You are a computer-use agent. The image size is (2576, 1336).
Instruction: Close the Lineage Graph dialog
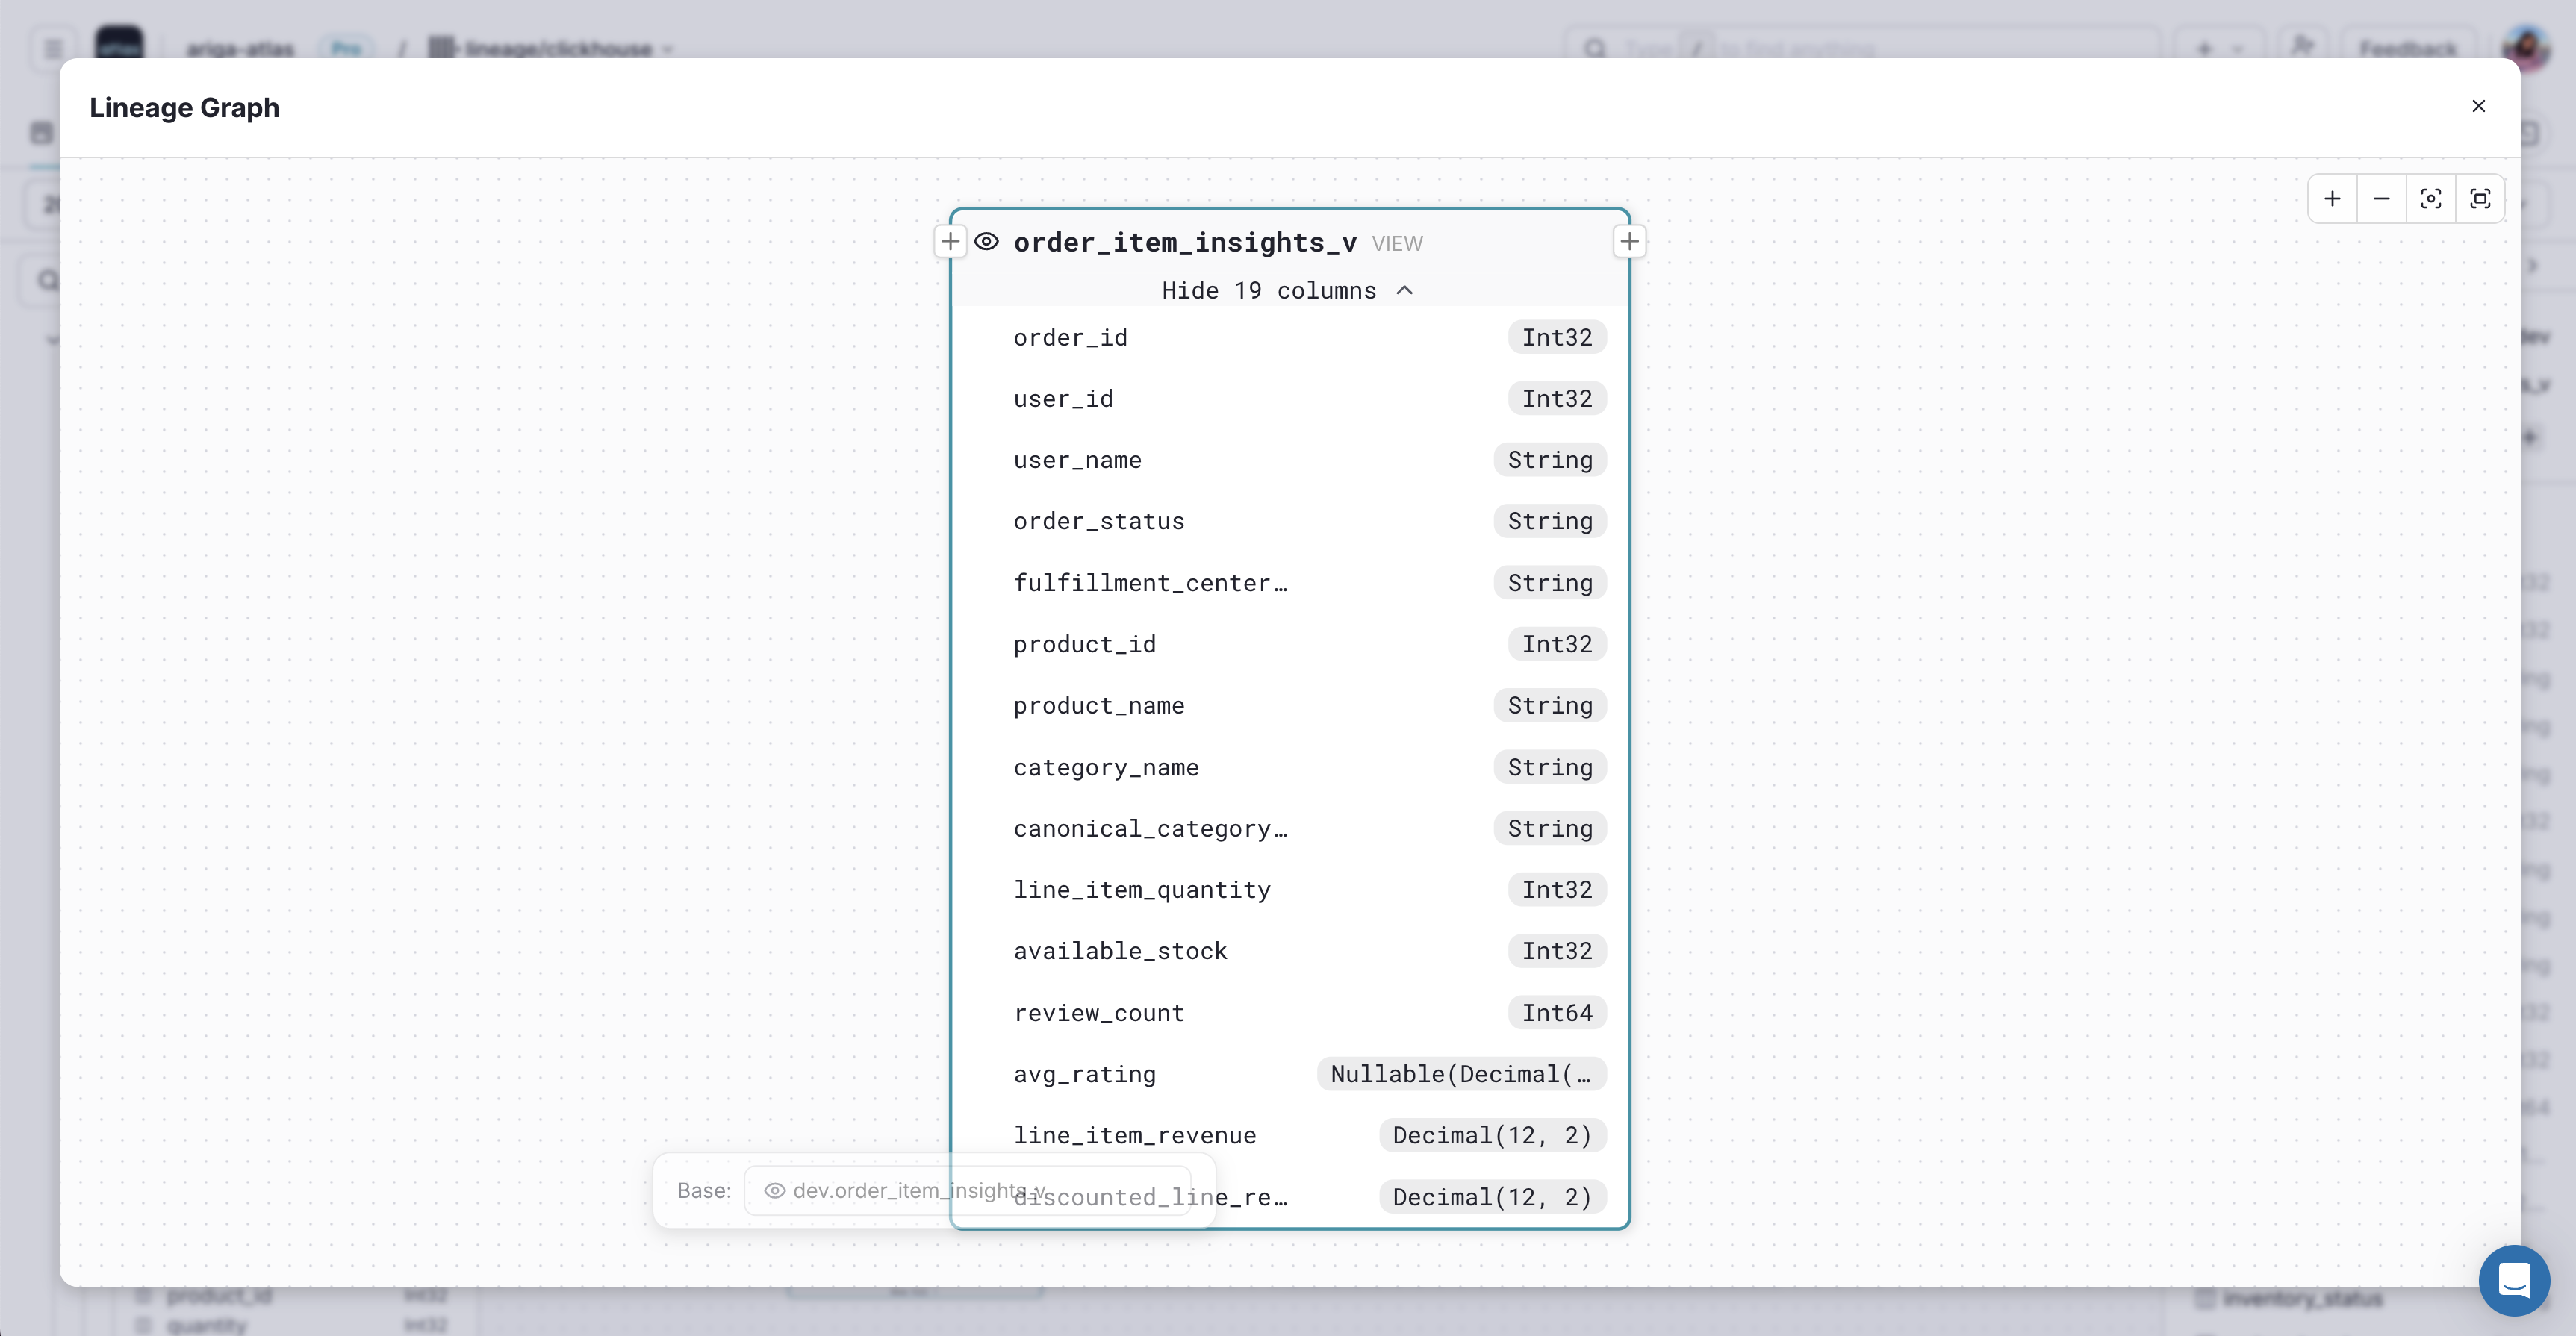tap(2479, 106)
